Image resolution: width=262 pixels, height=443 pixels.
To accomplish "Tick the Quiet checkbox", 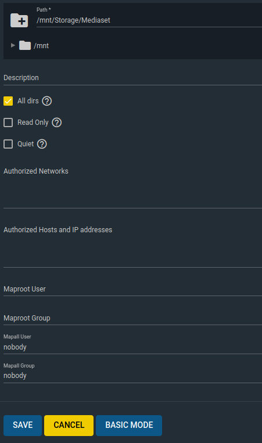I will tap(8, 144).
